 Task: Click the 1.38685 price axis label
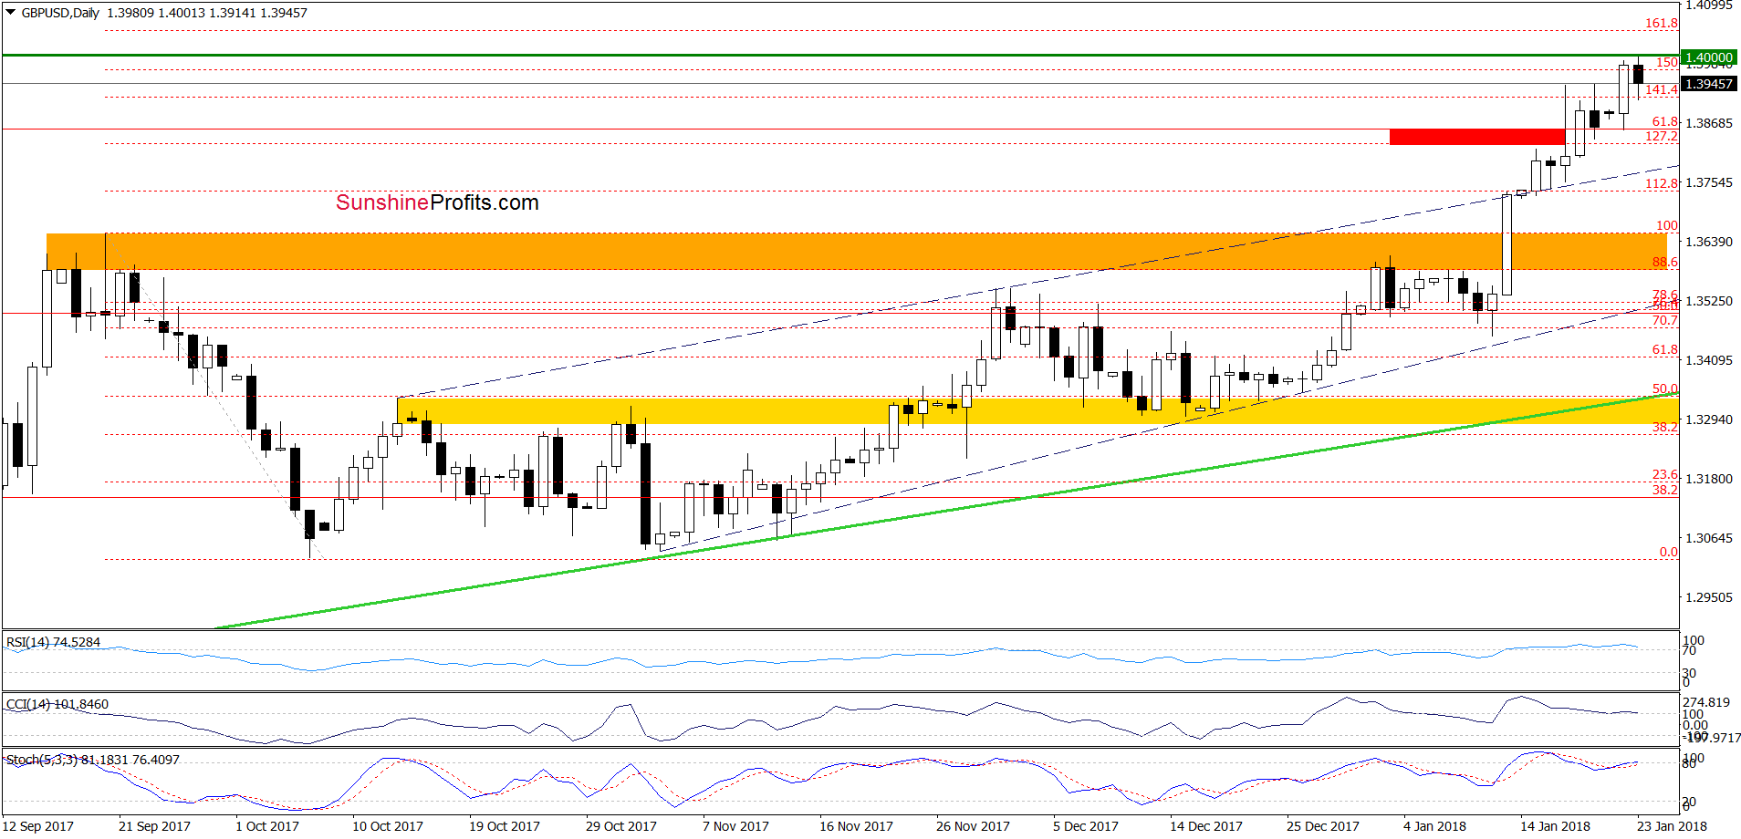(1708, 123)
